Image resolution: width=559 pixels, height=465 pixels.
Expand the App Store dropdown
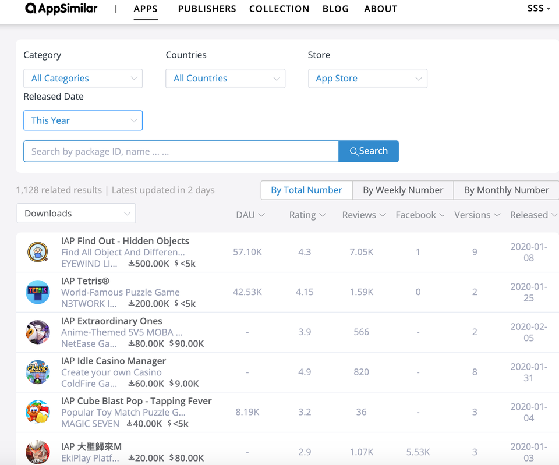(367, 79)
